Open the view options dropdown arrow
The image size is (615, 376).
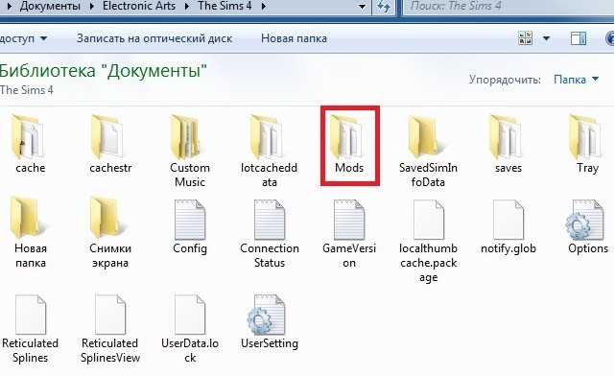pos(546,38)
